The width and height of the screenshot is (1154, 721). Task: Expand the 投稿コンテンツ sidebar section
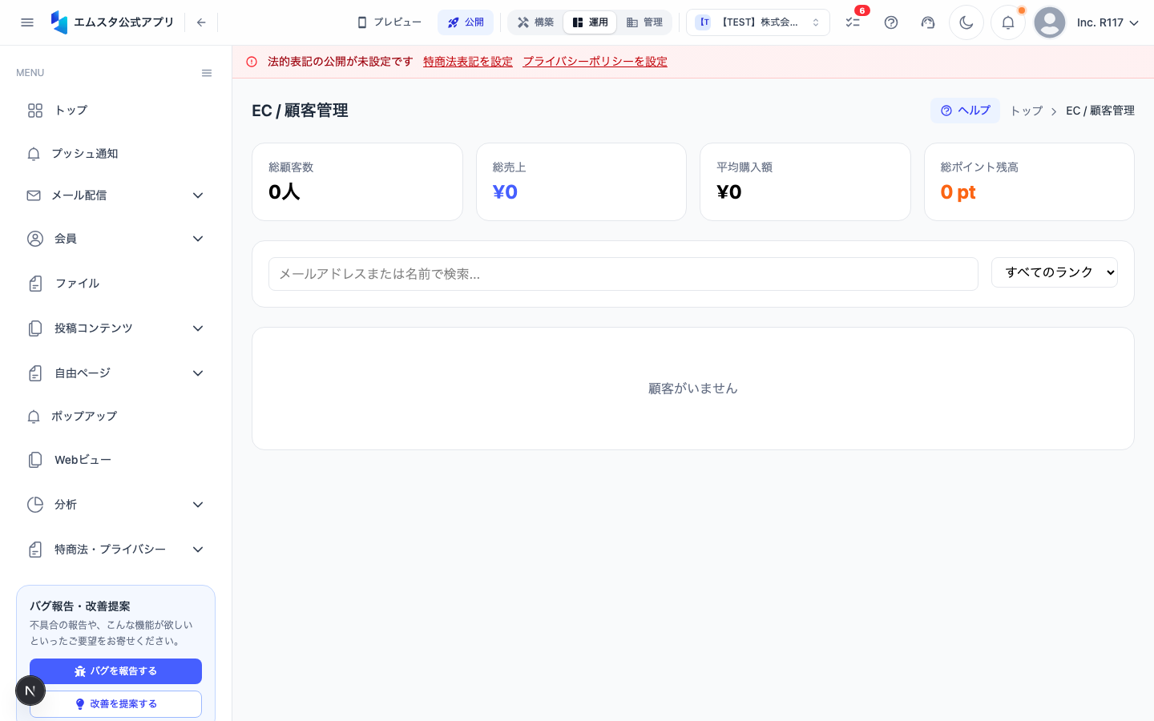pyautogui.click(x=115, y=328)
